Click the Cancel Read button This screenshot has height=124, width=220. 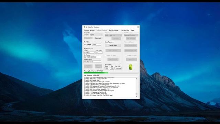113,45
